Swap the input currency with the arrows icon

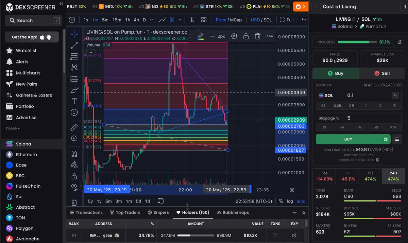[x=395, y=96]
